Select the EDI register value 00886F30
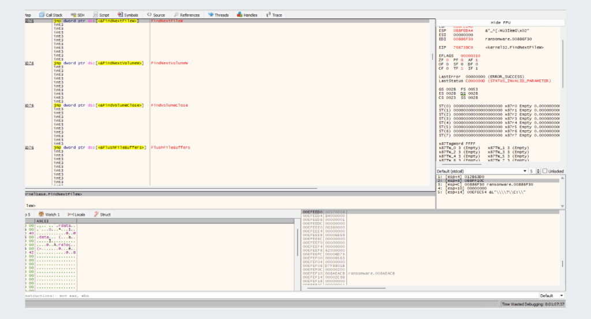 [x=463, y=39]
